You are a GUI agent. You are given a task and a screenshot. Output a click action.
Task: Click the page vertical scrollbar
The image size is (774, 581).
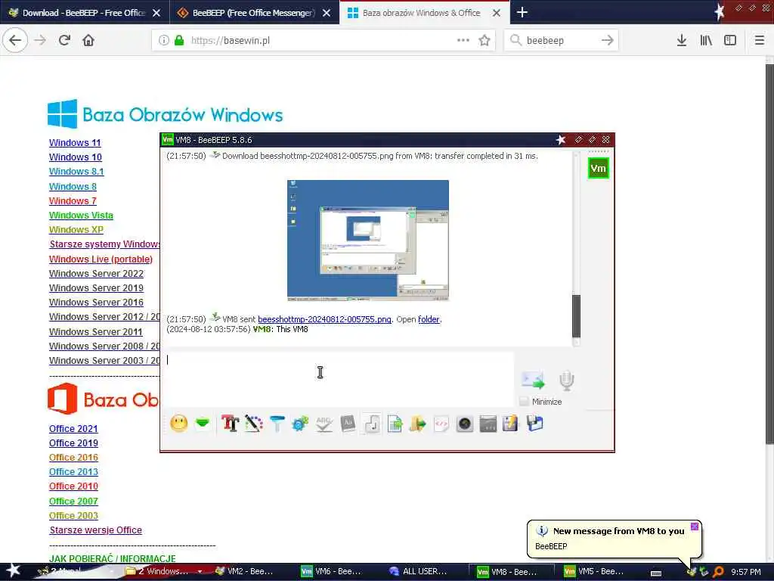coord(769,253)
